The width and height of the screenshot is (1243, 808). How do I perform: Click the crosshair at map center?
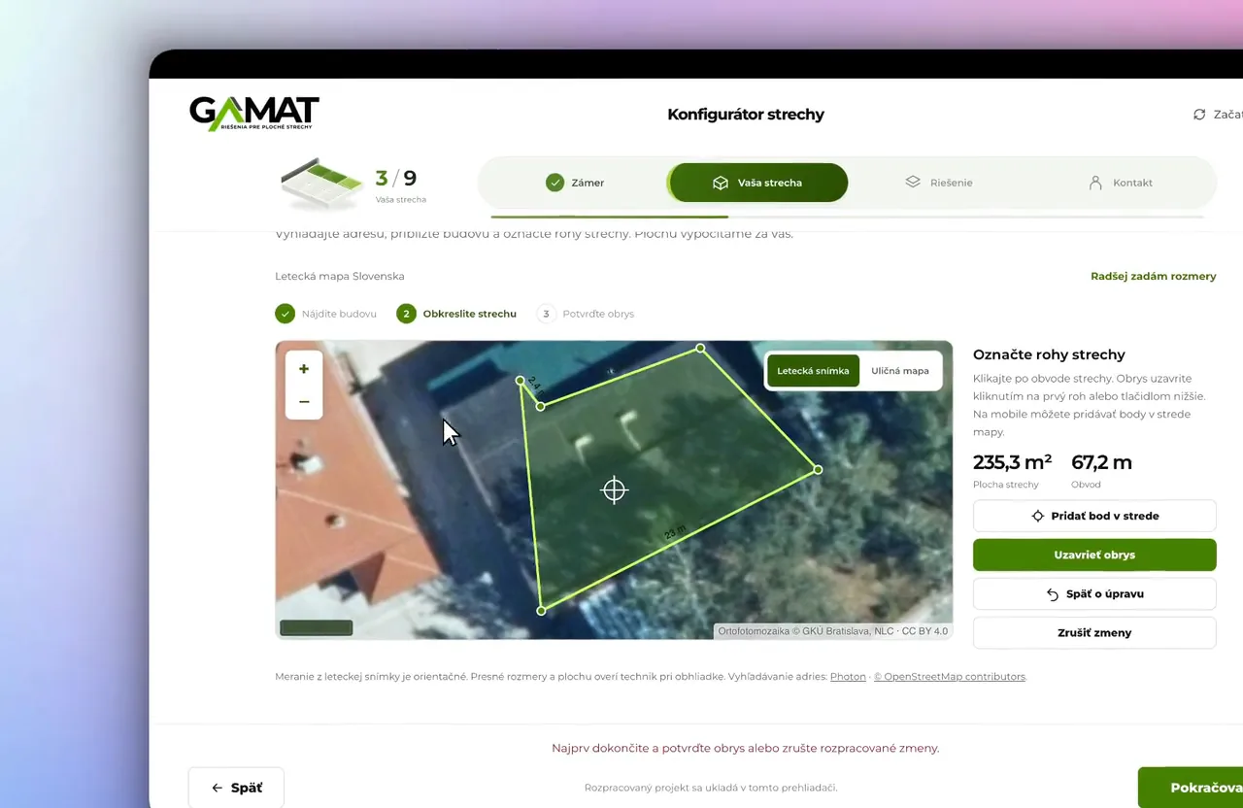point(614,490)
